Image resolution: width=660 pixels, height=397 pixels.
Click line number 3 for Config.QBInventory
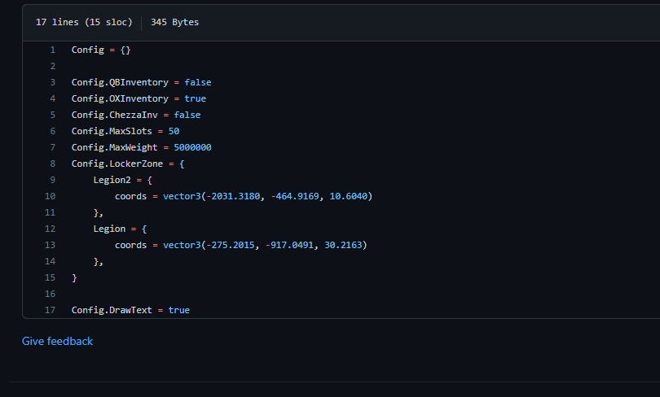pos(52,82)
